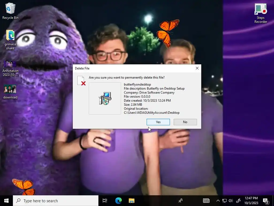Close the Delete File dialog
The height and width of the screenshot is (206, 274).
(x=197, y=68)
